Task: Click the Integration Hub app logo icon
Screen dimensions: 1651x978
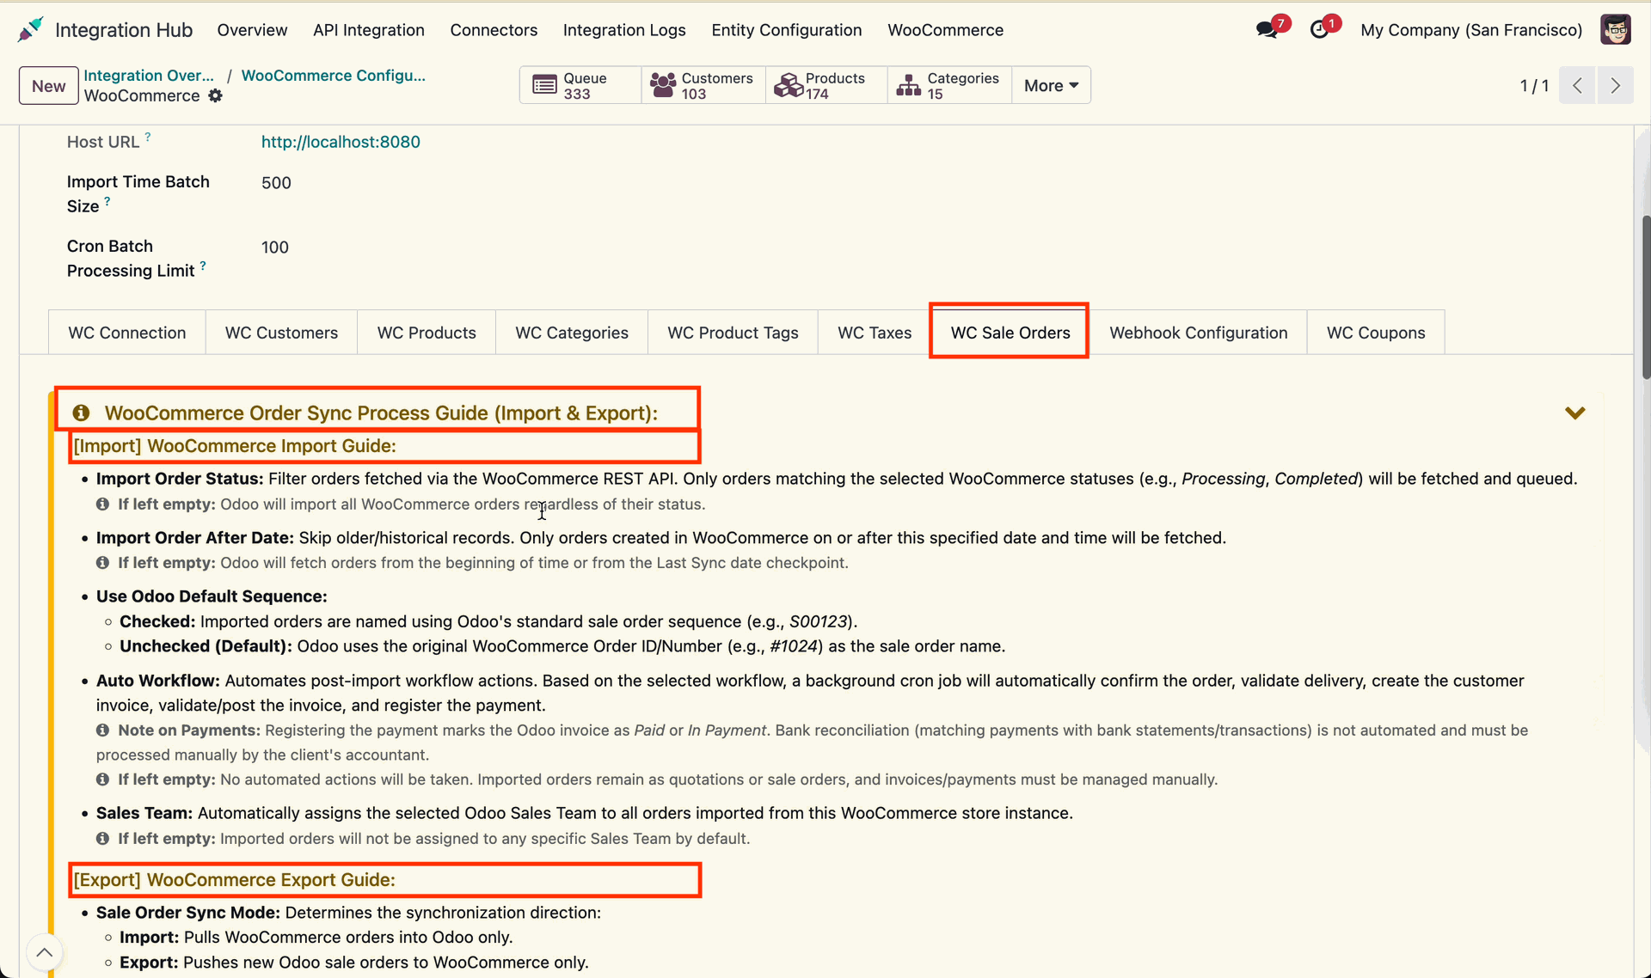Action: pyautogui.click(x=30, y=30)
